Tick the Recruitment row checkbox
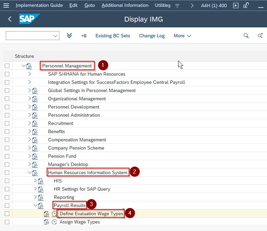Viewport: 267px width, 231px height. click(x=7, y=123)
